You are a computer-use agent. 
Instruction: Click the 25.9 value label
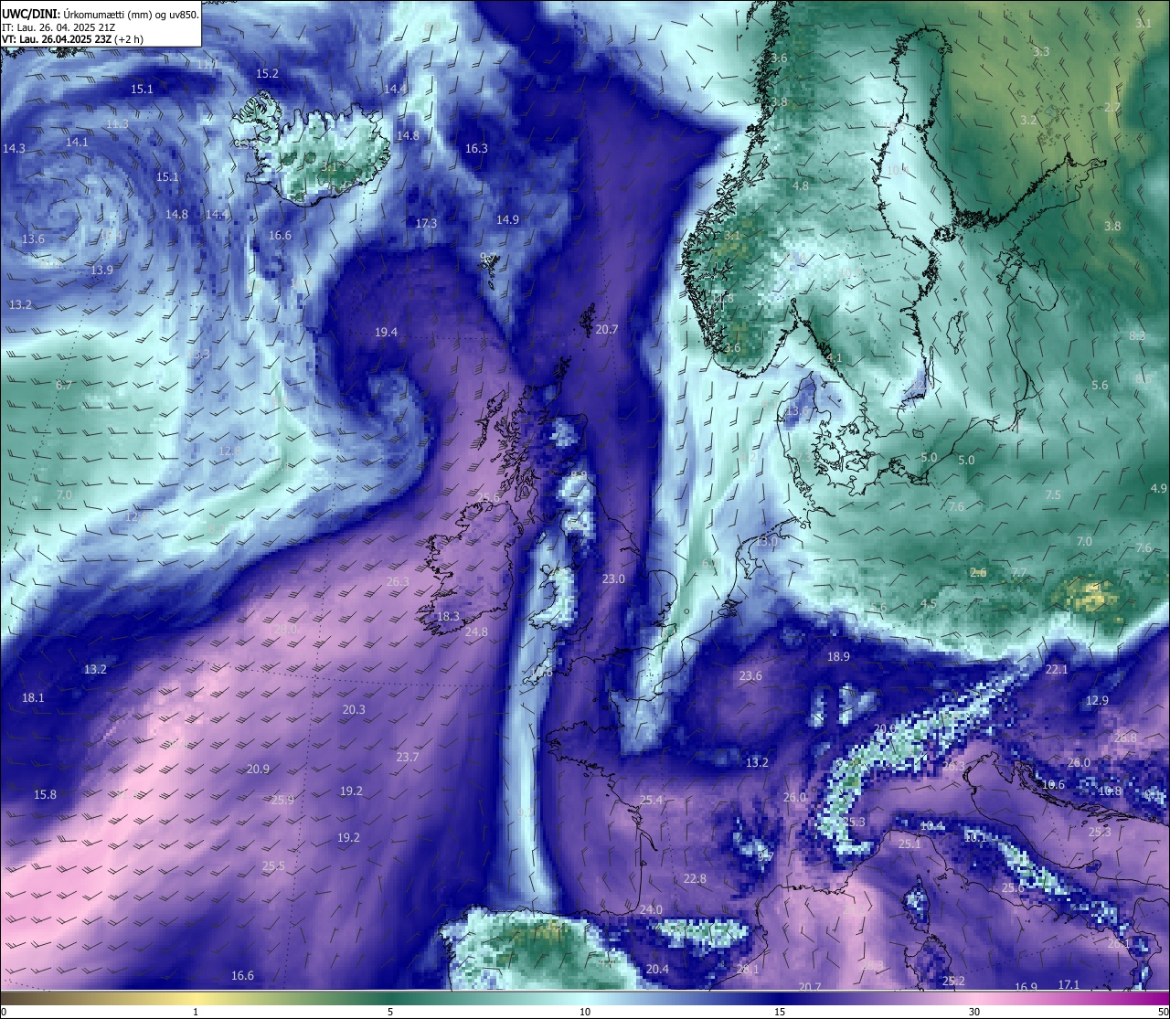coord(282,800)
